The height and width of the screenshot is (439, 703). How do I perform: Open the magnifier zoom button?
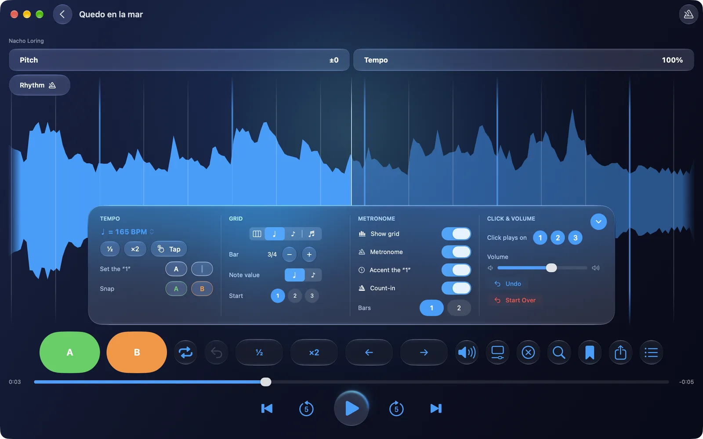[559, 352]
